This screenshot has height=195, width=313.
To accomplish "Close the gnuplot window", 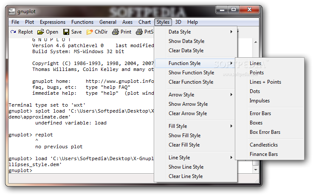I will click(249, 10).
